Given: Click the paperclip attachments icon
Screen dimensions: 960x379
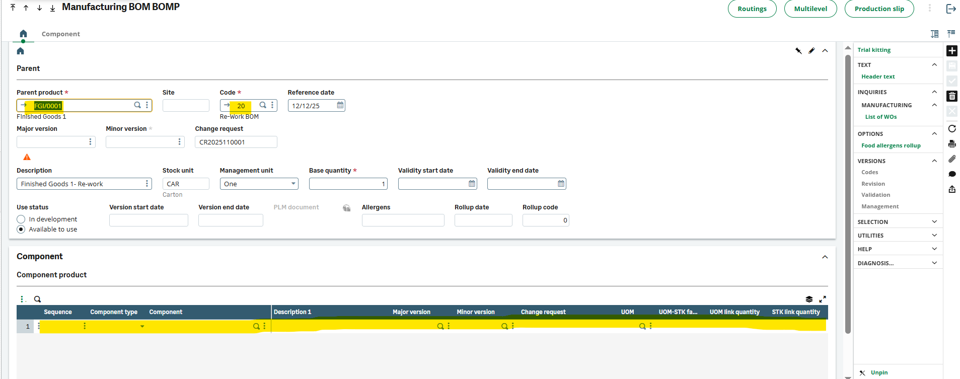Looking at the screenshot, I should tap(952, 159).
